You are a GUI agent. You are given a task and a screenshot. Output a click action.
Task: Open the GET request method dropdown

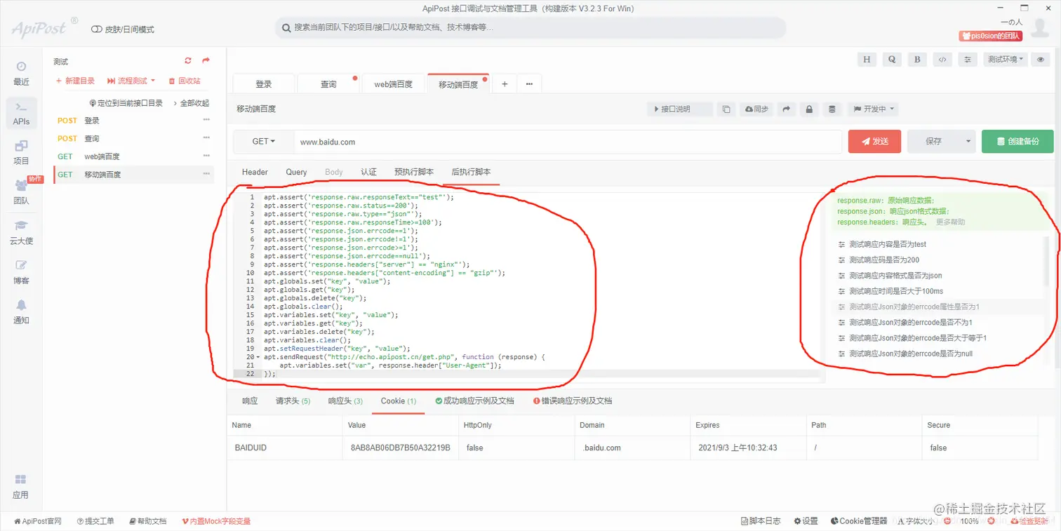263,141
